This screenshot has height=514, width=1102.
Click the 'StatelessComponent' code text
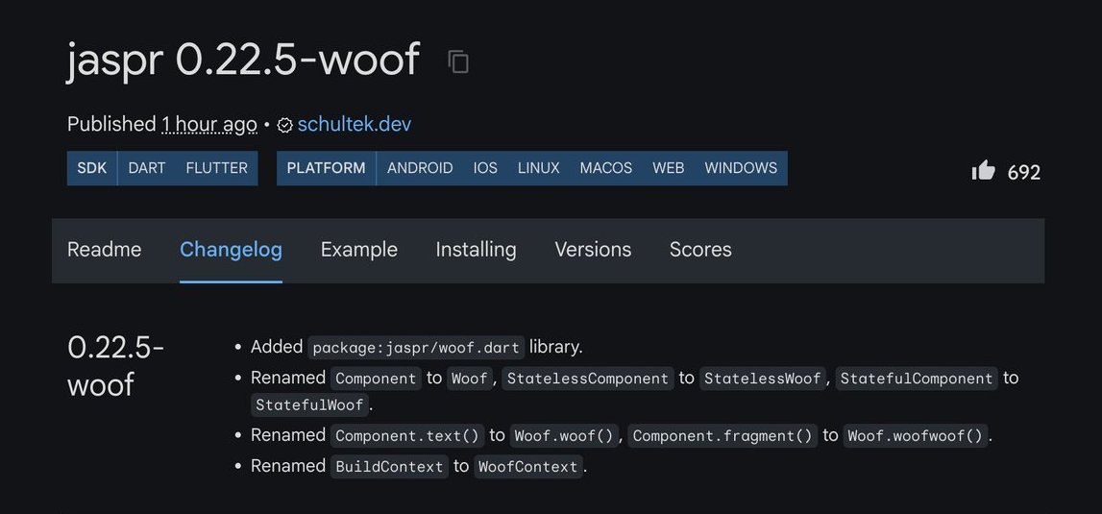[588, 379]
